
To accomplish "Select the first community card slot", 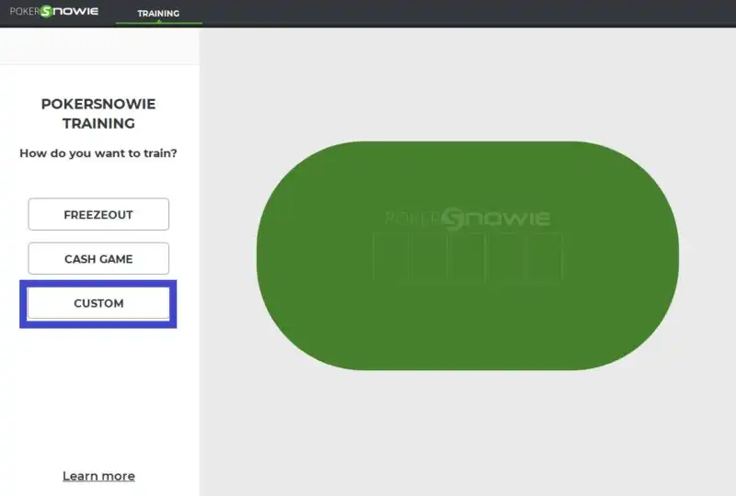I will [391, 256].
